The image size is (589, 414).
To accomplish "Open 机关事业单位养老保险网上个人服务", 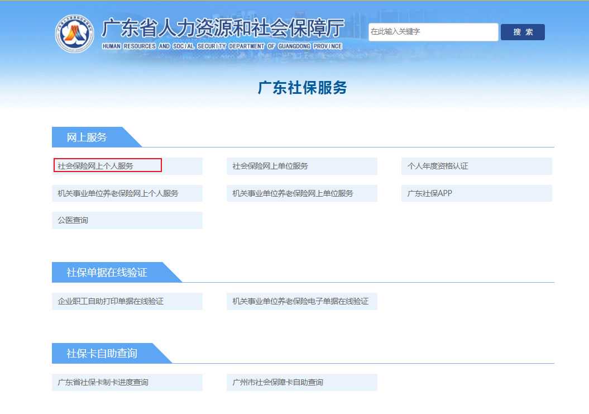I will [x=118, y=193].
